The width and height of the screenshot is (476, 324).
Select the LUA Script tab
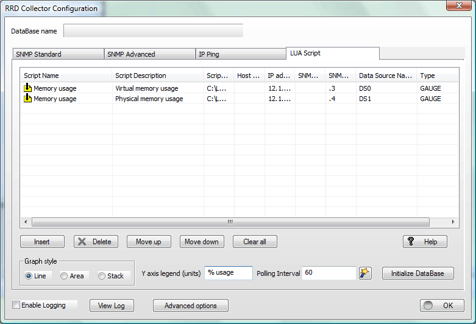point(332,53)
